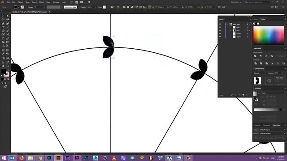The height and width of the screenshot is (161, 287).
Task: Toggle visibility eye of fourth layer row
Action: (x=220, y=34)
